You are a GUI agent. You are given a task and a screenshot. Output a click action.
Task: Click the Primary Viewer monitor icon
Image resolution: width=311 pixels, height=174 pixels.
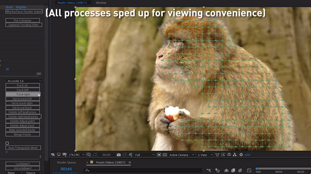(59, 155)
